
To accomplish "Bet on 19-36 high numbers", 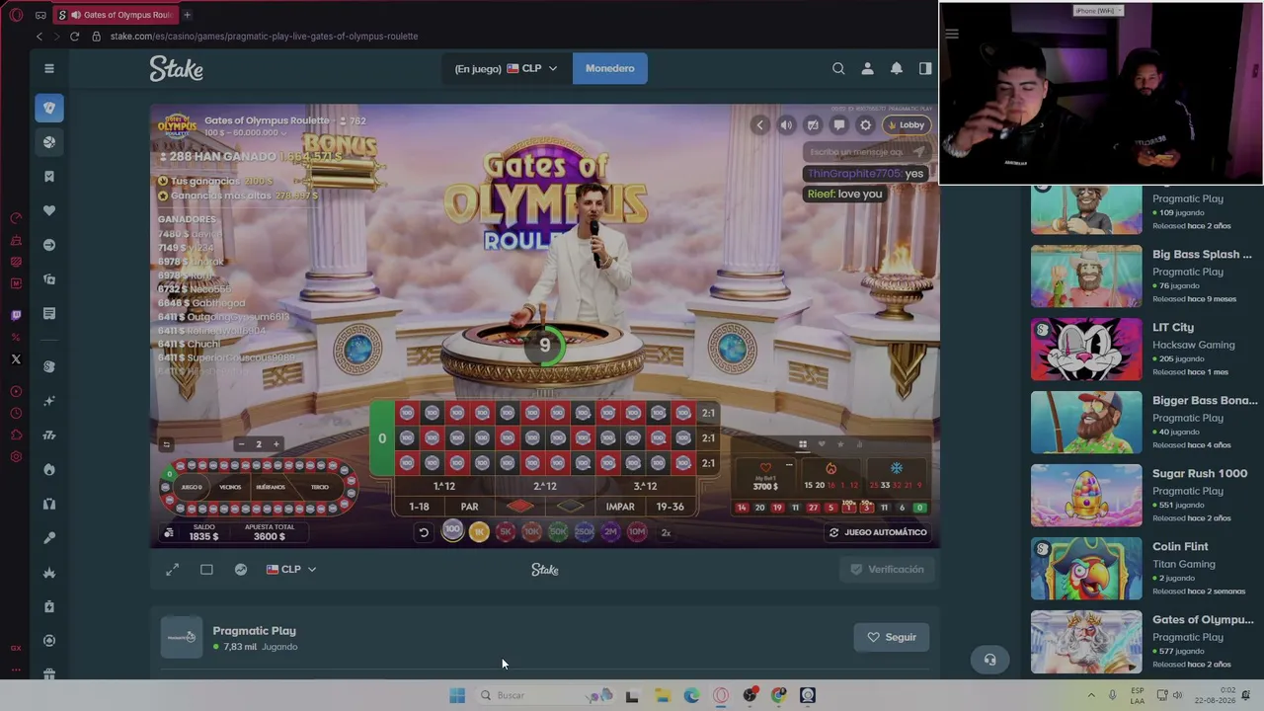I will click(670, 507).
